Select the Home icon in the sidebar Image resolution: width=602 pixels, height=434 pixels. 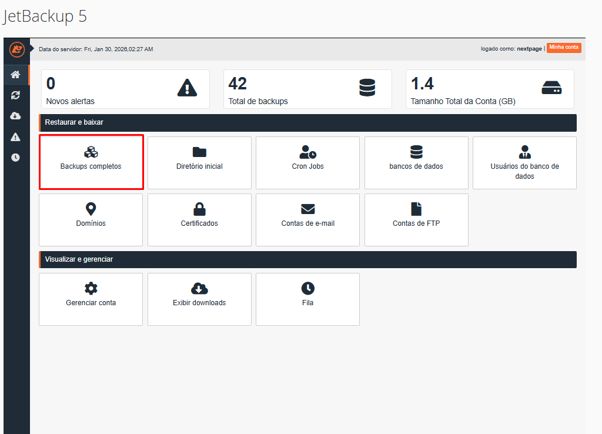tap(16, 75)
